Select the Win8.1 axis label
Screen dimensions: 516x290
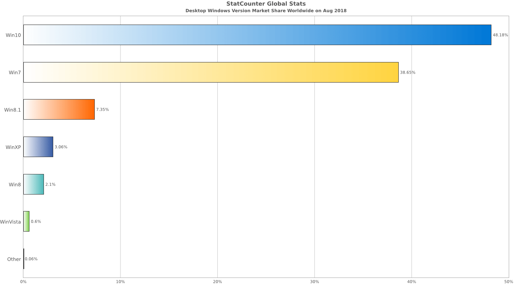tap(12, 110)
